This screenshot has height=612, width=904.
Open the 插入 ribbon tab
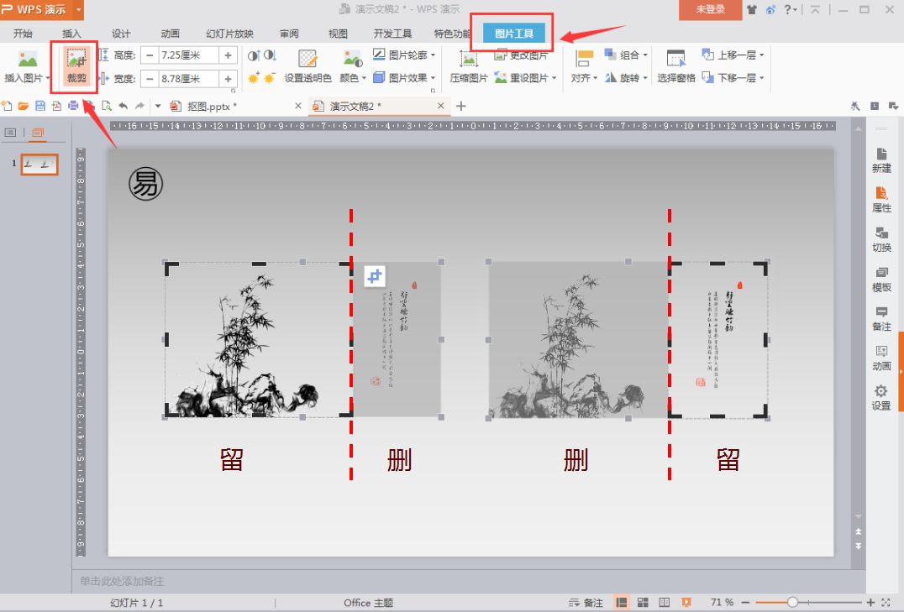pos(71,34)
